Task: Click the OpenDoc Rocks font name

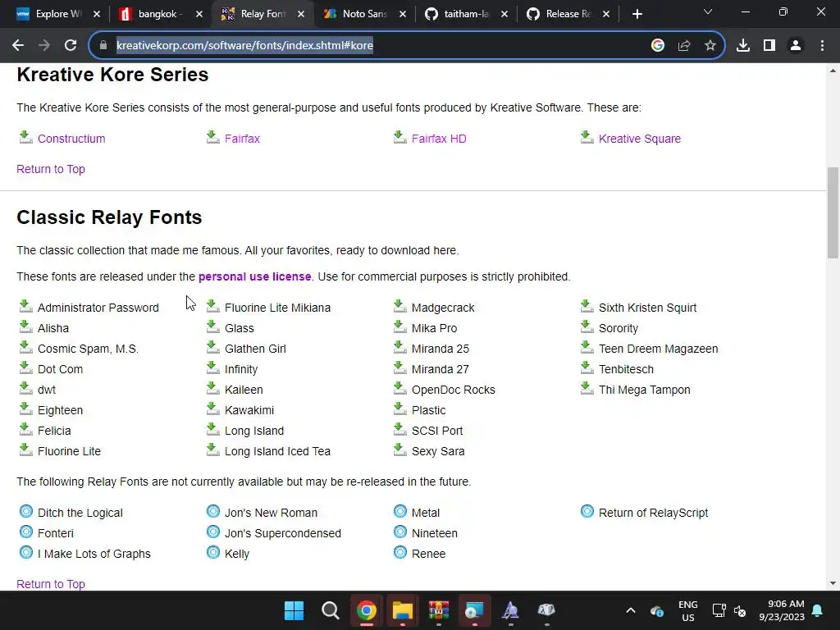Action: 453,390
